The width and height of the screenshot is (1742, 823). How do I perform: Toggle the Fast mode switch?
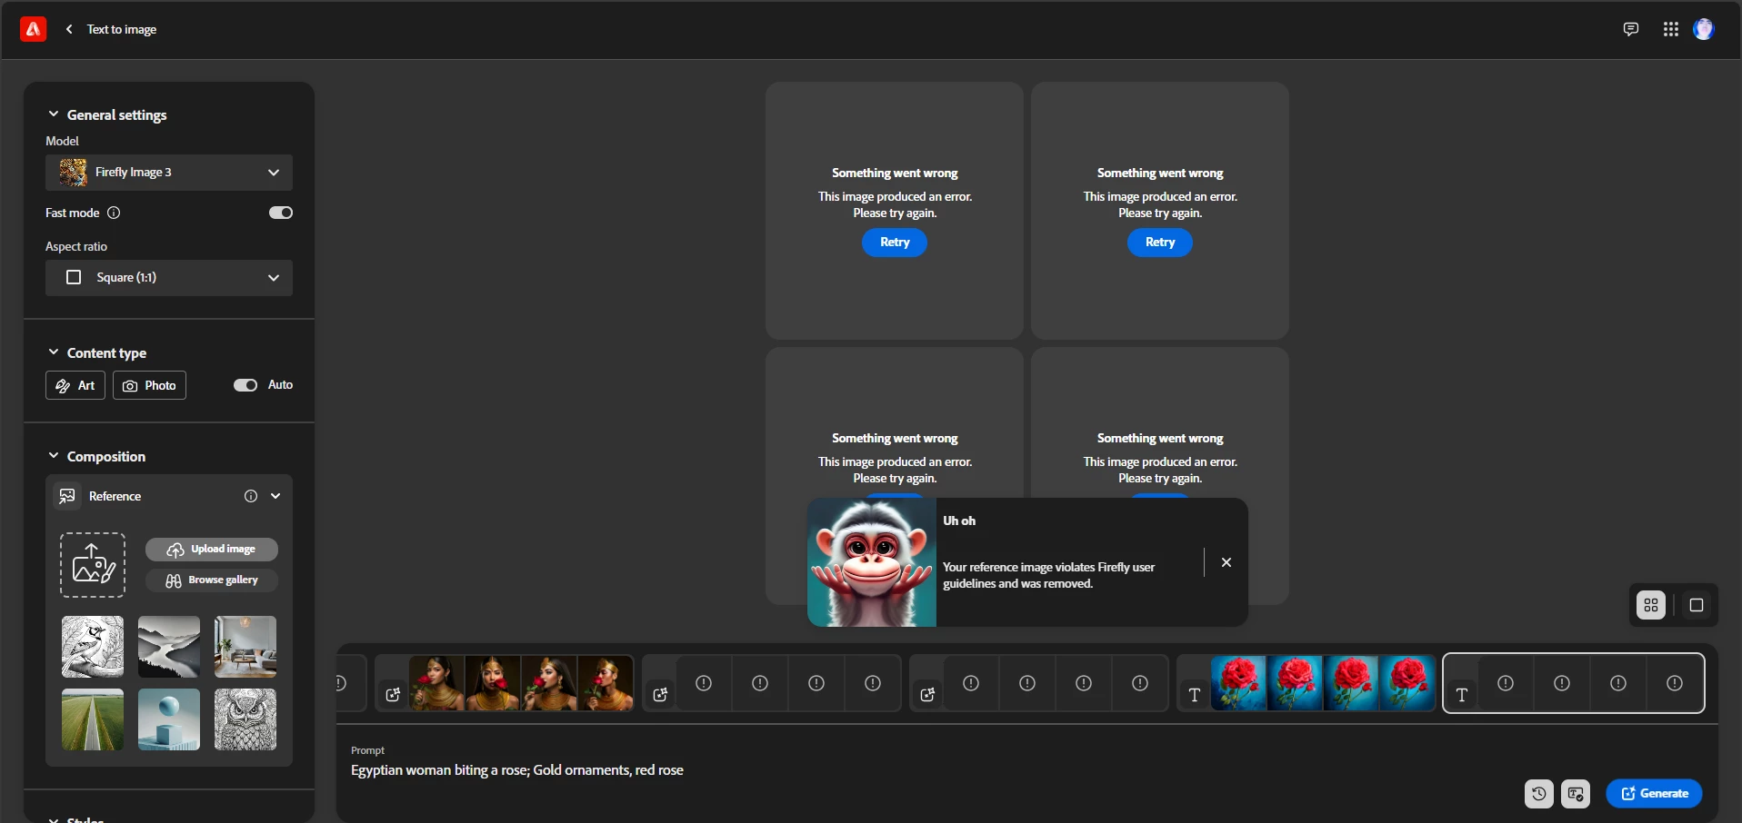(281, 213)
